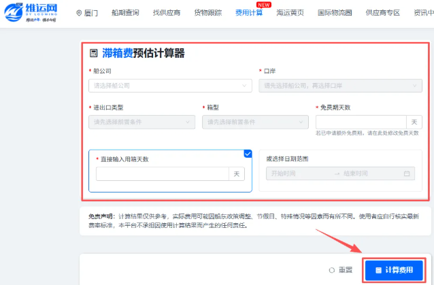Open the 船公司 dropdown
The image size is (434, 285).
pyautogui.click(x=170, y=86)
